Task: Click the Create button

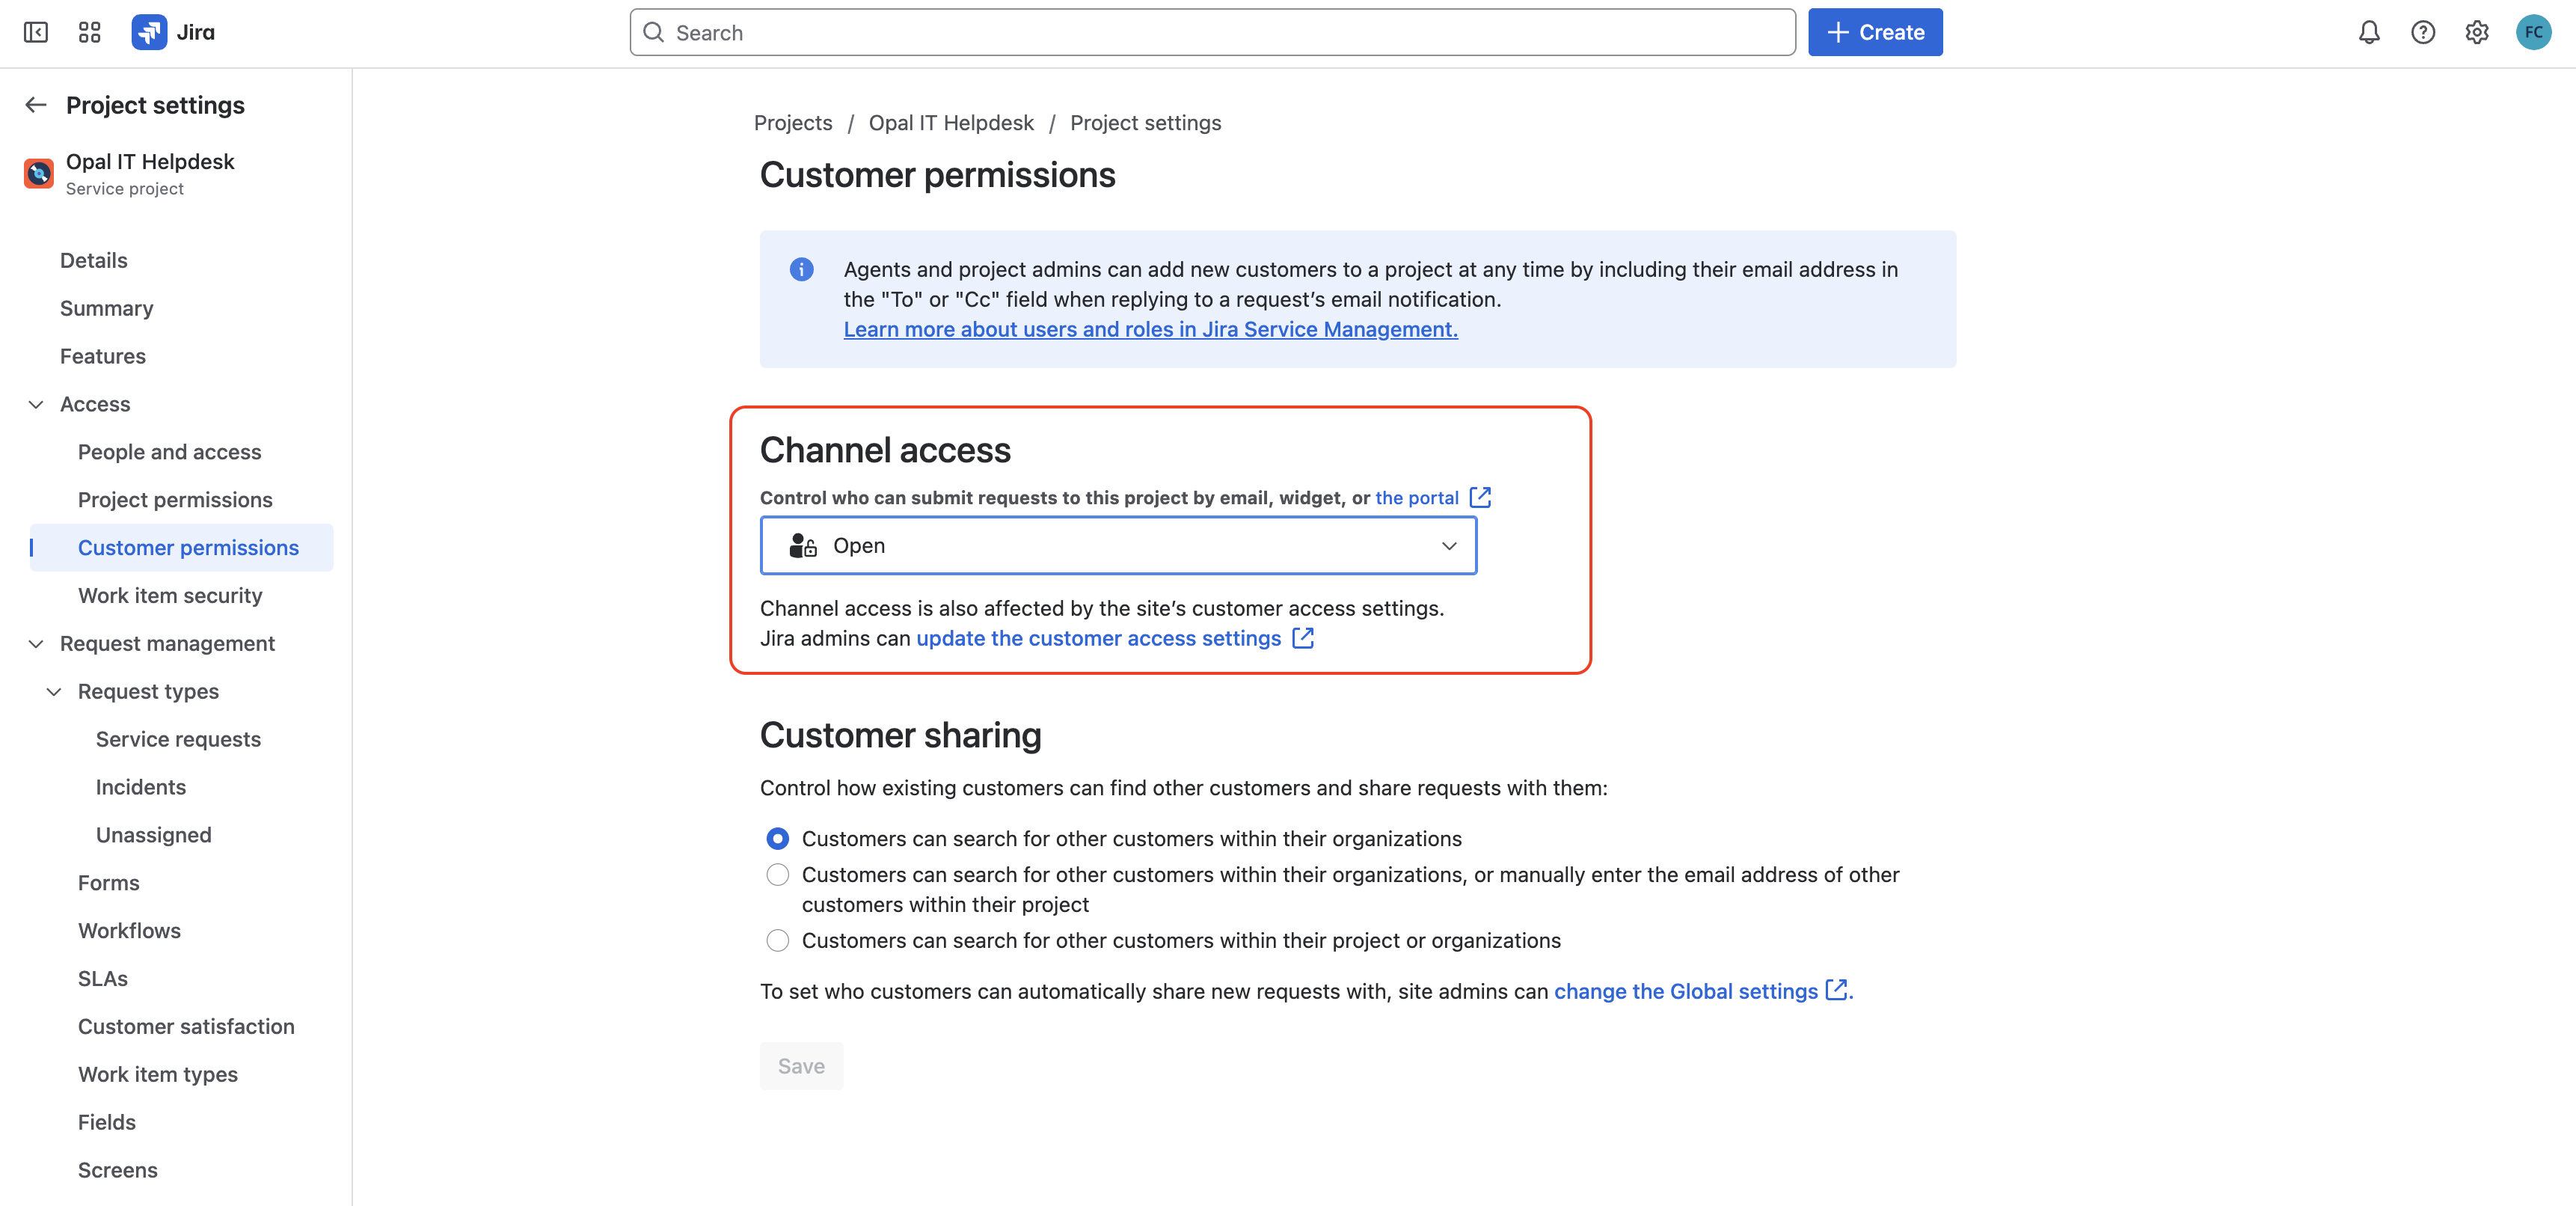Action: 1874,33
